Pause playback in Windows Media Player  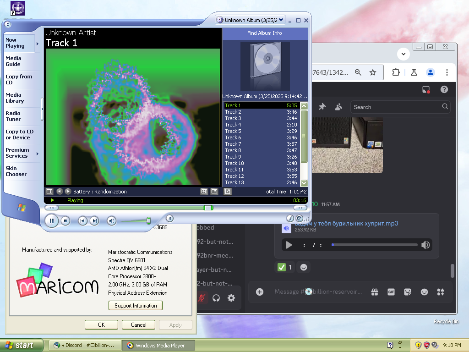click(x=51, y=221)
